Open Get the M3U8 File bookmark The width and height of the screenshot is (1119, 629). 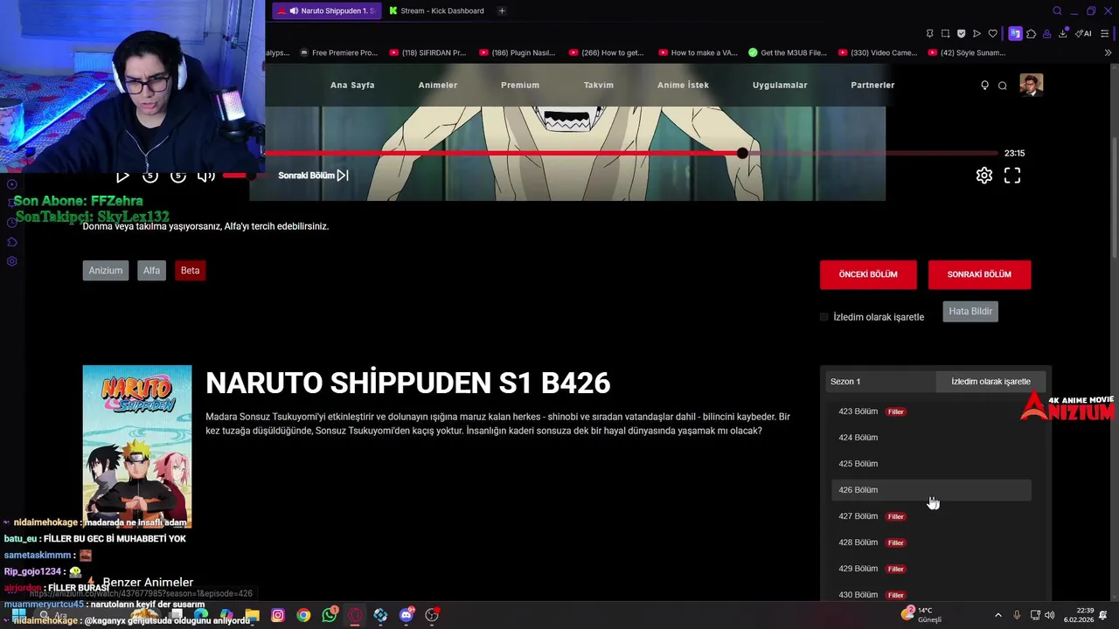787,52
